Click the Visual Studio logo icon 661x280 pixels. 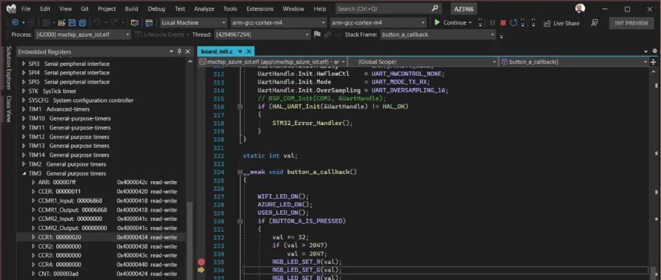(12, 9)
